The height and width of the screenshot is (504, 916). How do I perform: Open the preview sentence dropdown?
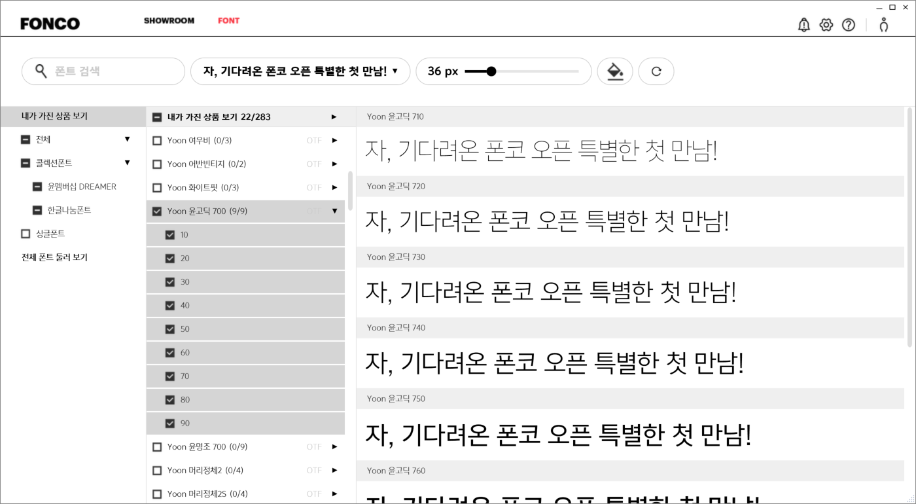(300, 71)
